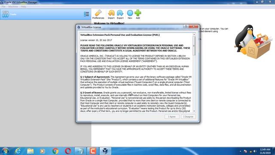Click the license text scrollbar up arrow
The image size is (275, 155).
[194, 34]
